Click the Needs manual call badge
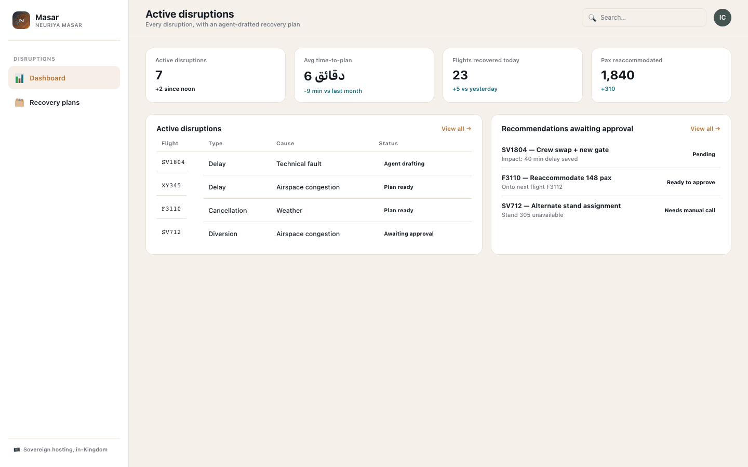Image resolution: width=748 pixels, height=467 pixels. click(690, 210)
